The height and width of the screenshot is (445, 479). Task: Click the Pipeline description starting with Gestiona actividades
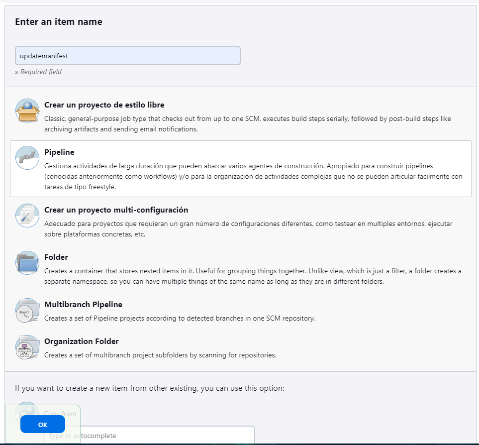(x=253, y=176)
